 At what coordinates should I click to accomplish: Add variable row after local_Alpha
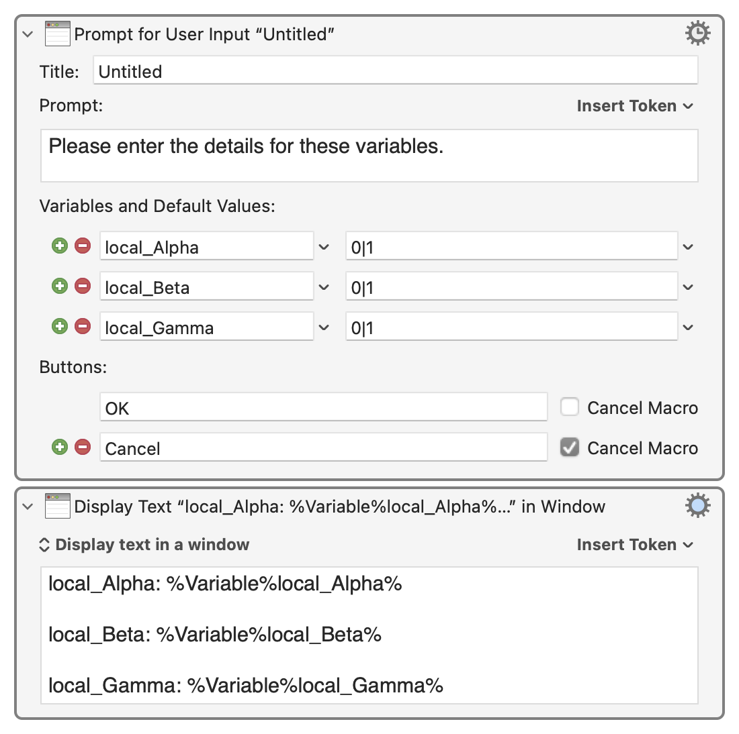pos(60,246)
